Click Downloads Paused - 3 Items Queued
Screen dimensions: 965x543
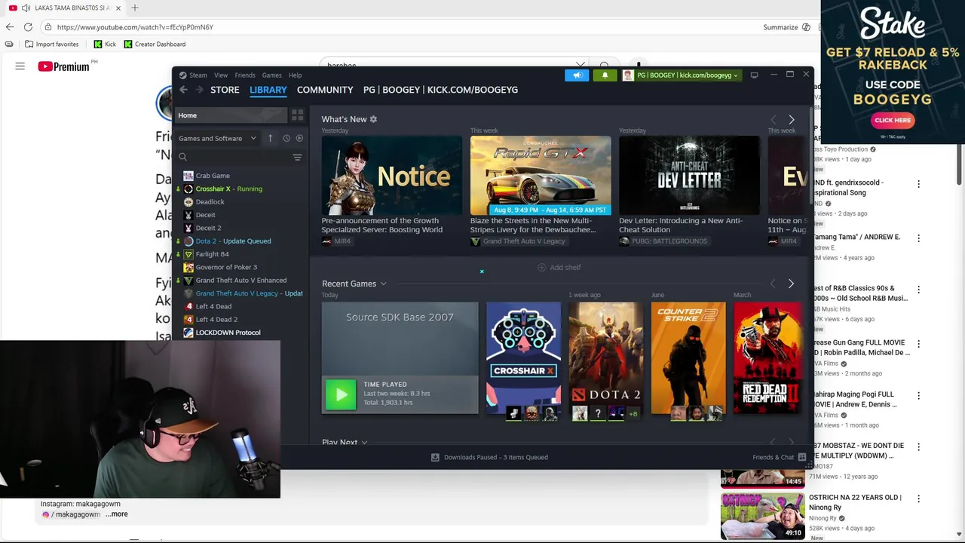pos(496,457)
